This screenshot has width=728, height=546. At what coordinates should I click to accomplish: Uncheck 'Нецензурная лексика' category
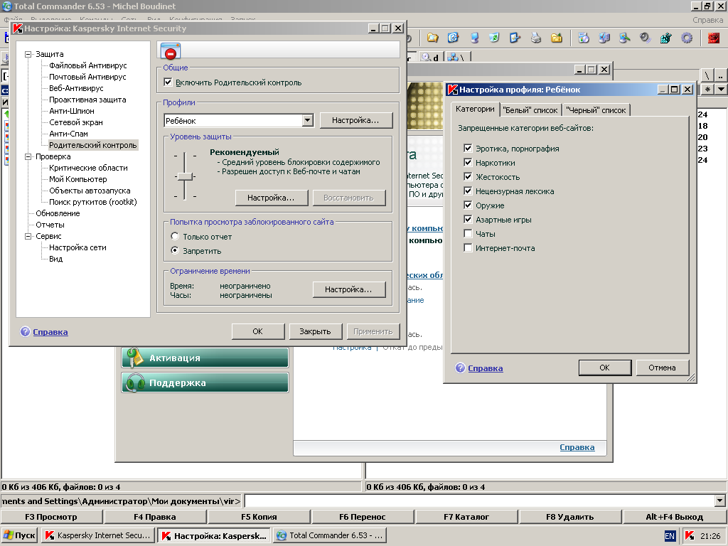click(x=468, y=191)
